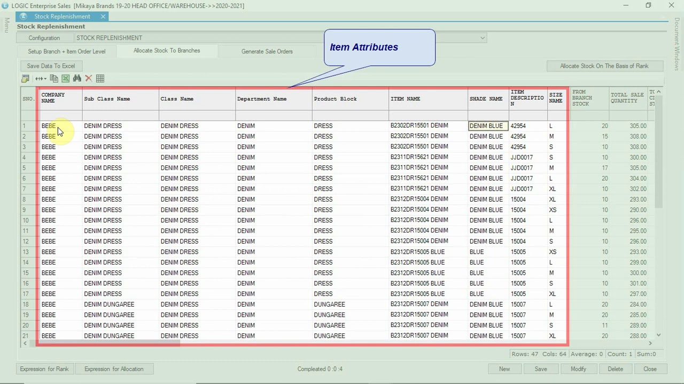Click row number 5 header
The image size is (684, 384).
29,168
